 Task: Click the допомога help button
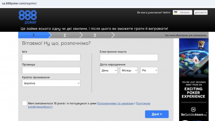point(201,12)
